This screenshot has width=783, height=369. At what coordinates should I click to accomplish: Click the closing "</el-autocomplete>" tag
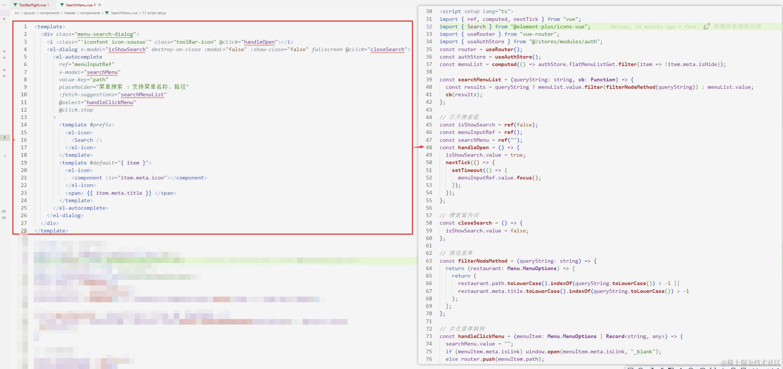81,208
